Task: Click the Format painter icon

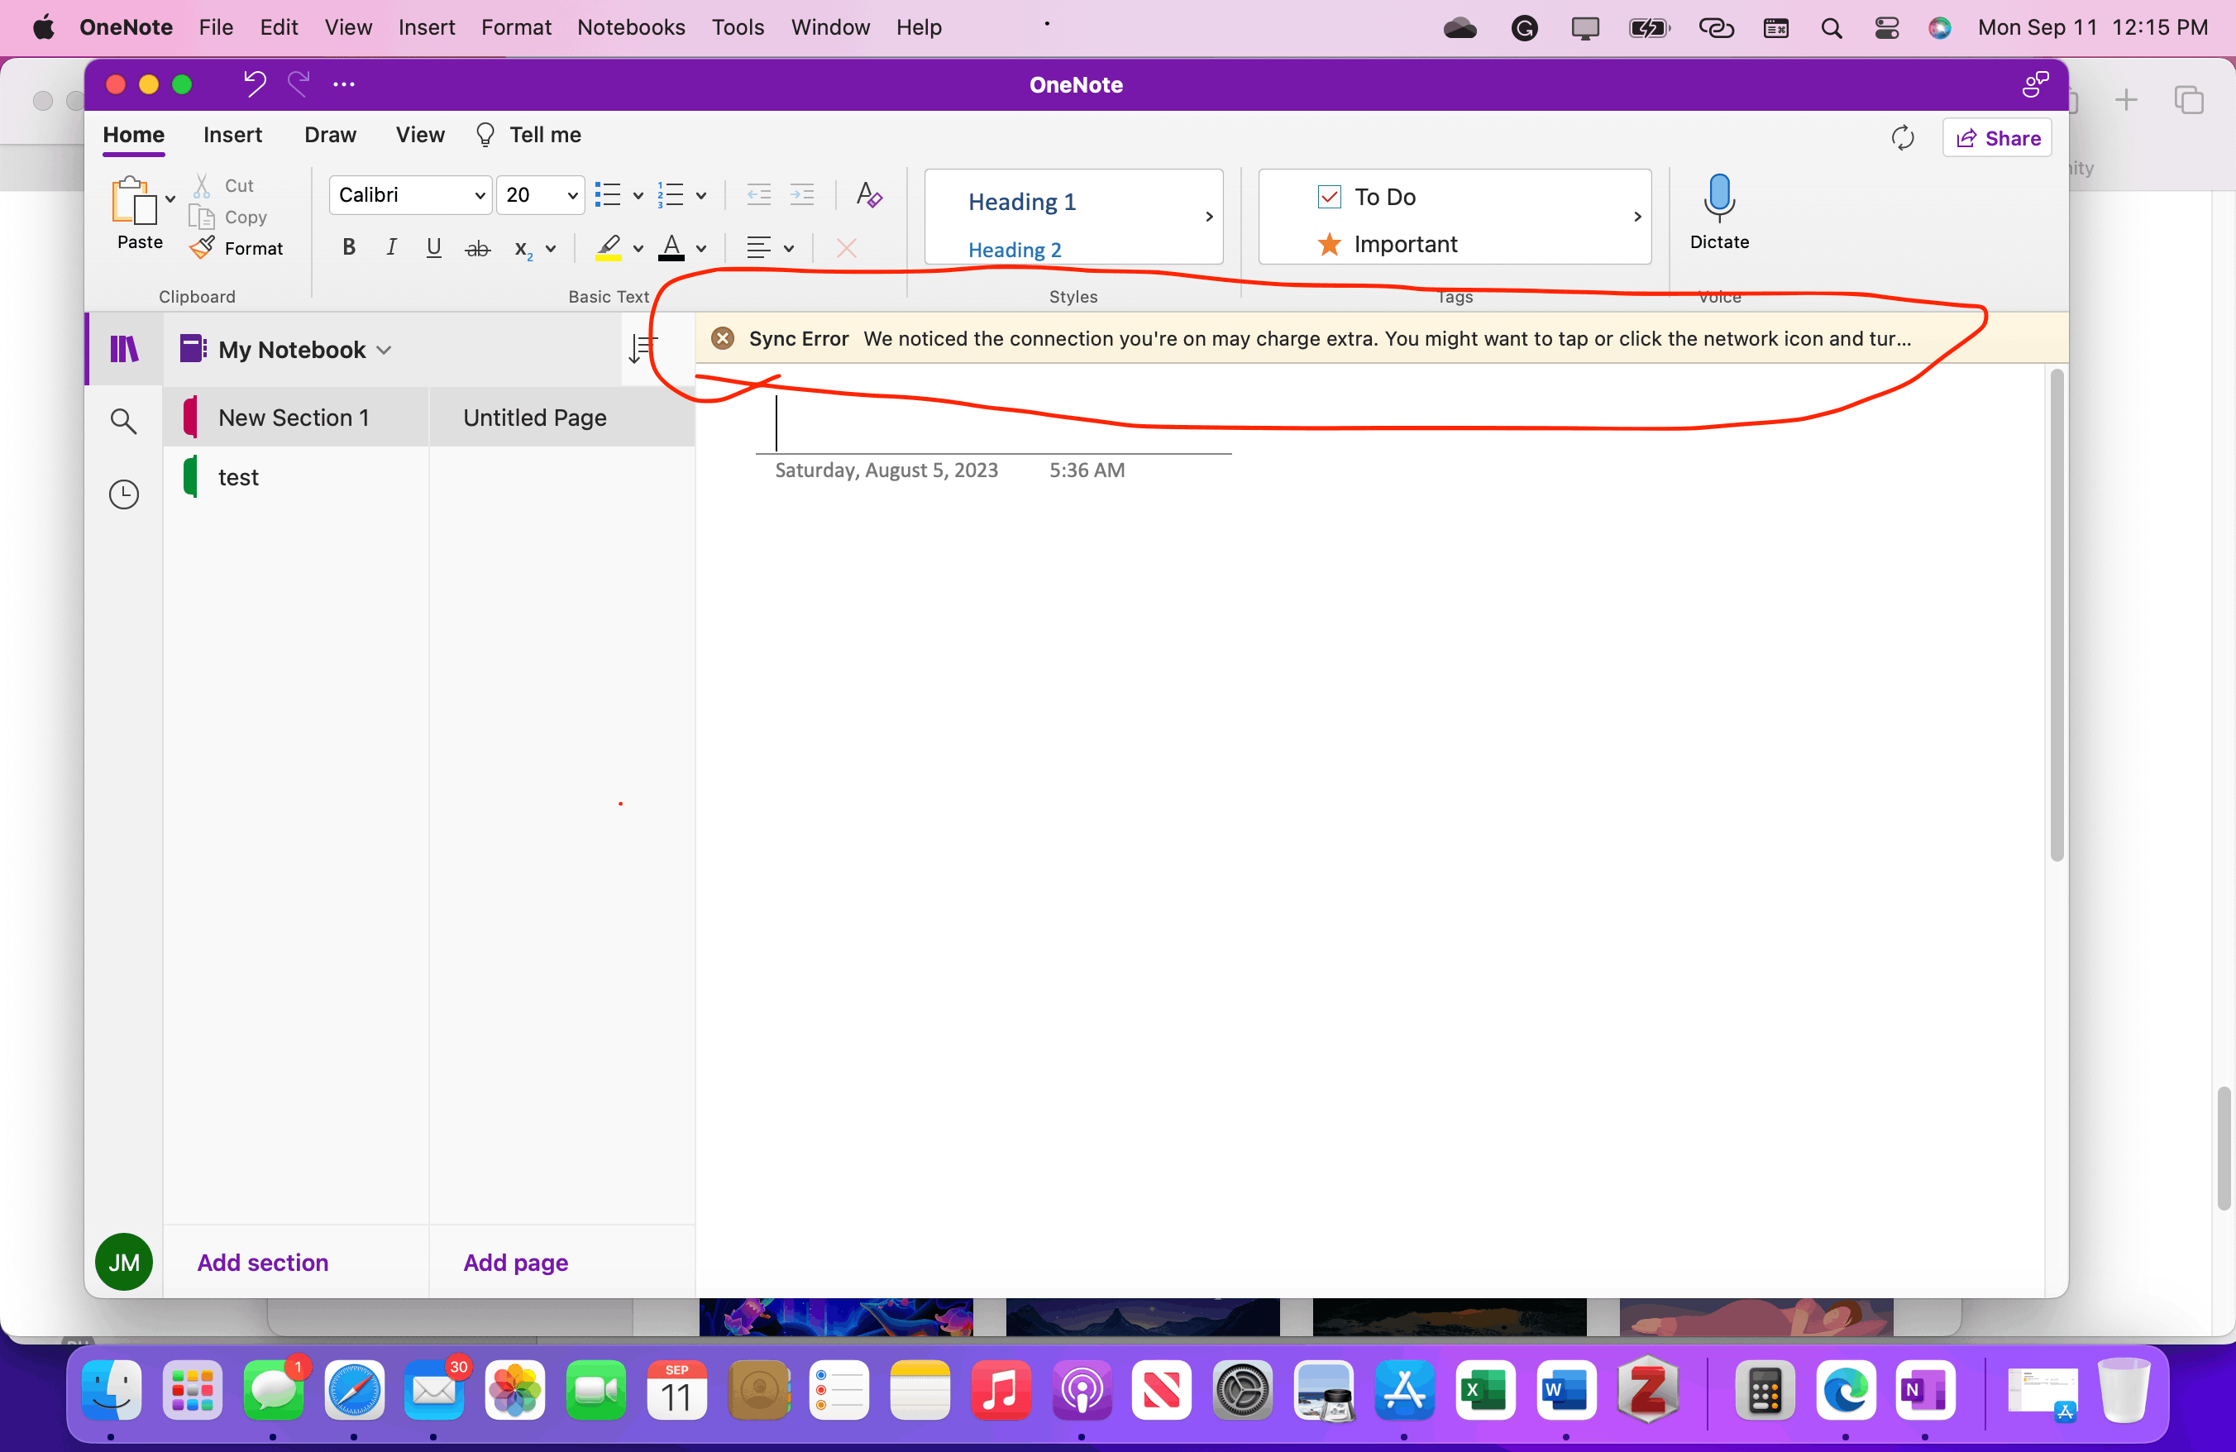Action: coord(202,248)
